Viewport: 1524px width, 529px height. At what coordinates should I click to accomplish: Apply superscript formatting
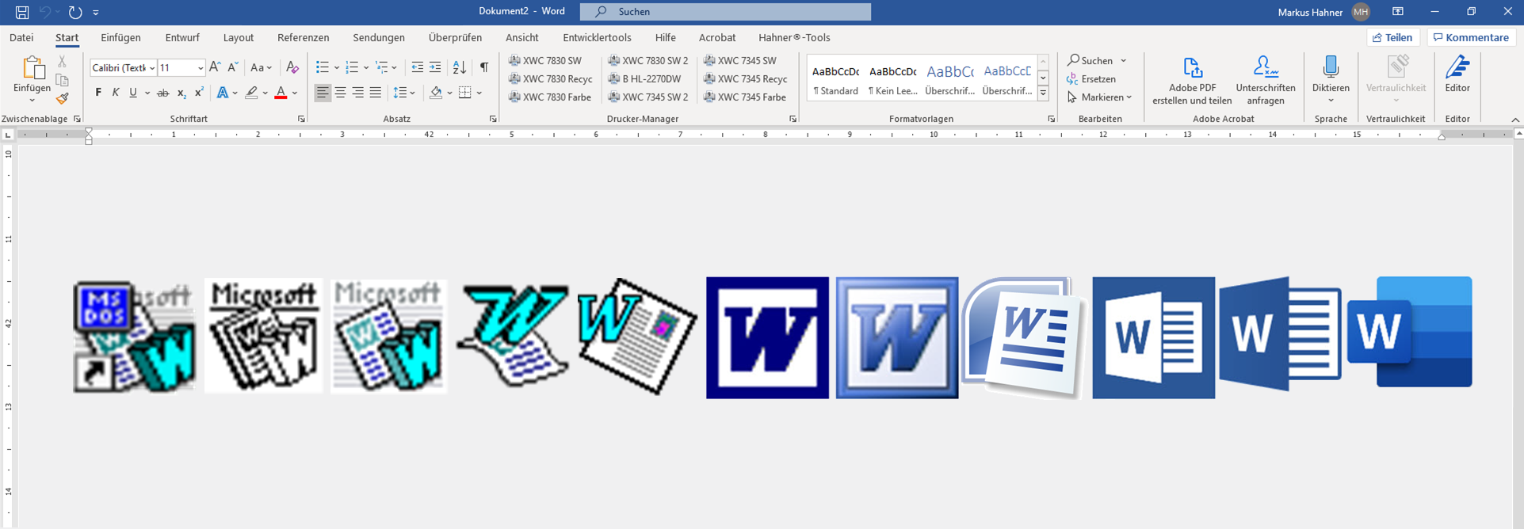tap(199, 93)
